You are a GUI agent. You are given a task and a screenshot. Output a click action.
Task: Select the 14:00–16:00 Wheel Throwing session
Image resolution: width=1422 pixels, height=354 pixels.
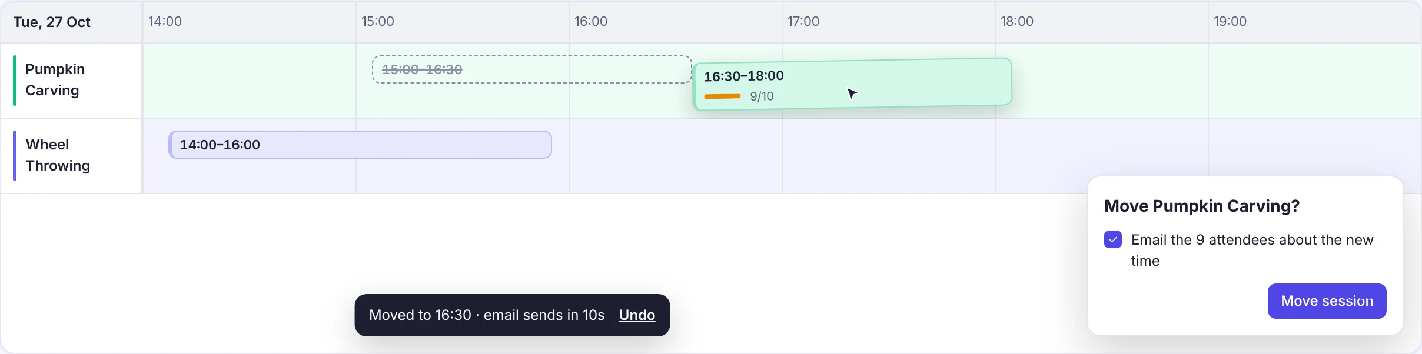point(360,145)
